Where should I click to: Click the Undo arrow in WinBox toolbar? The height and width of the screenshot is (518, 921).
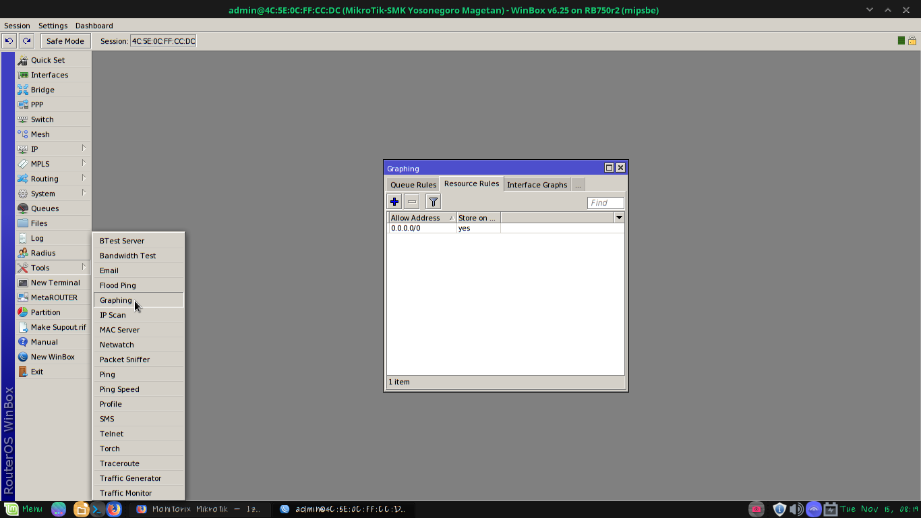[9, 41]
